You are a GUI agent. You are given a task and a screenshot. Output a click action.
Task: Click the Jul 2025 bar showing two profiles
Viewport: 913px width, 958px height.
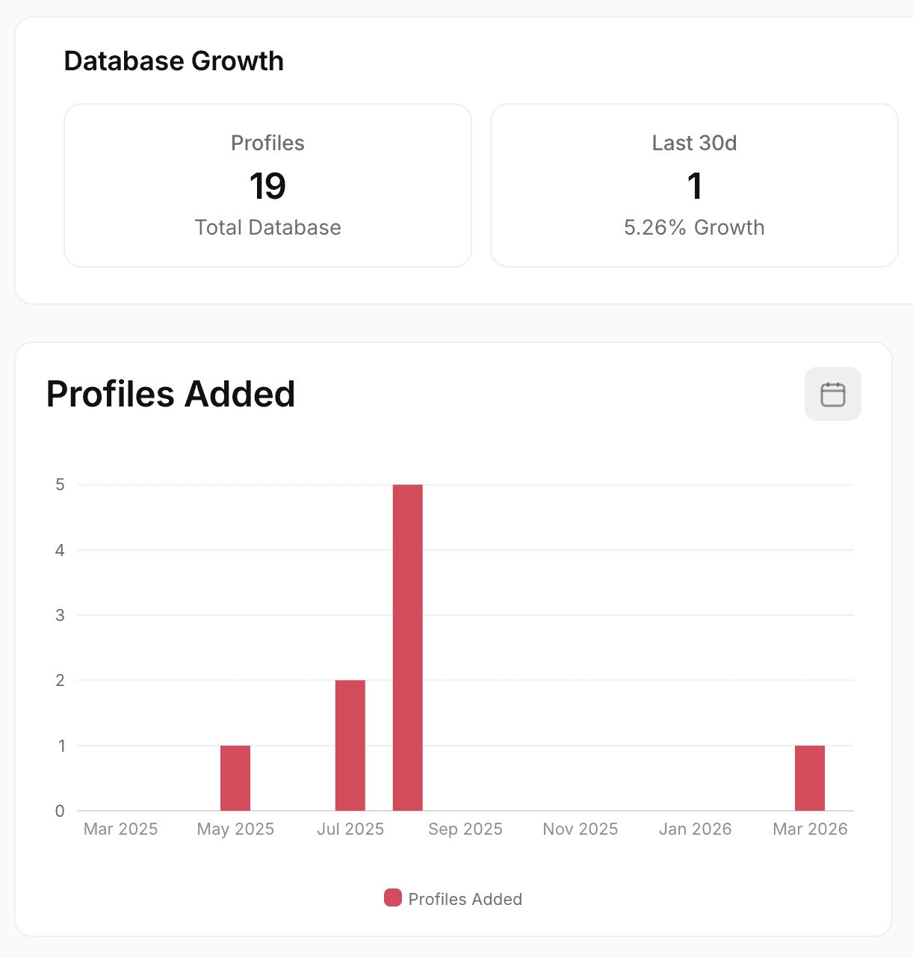click(350, 744)
